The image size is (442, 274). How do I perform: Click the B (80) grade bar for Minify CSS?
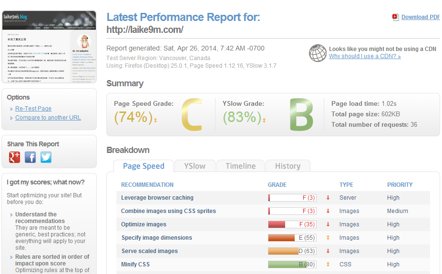292,264
